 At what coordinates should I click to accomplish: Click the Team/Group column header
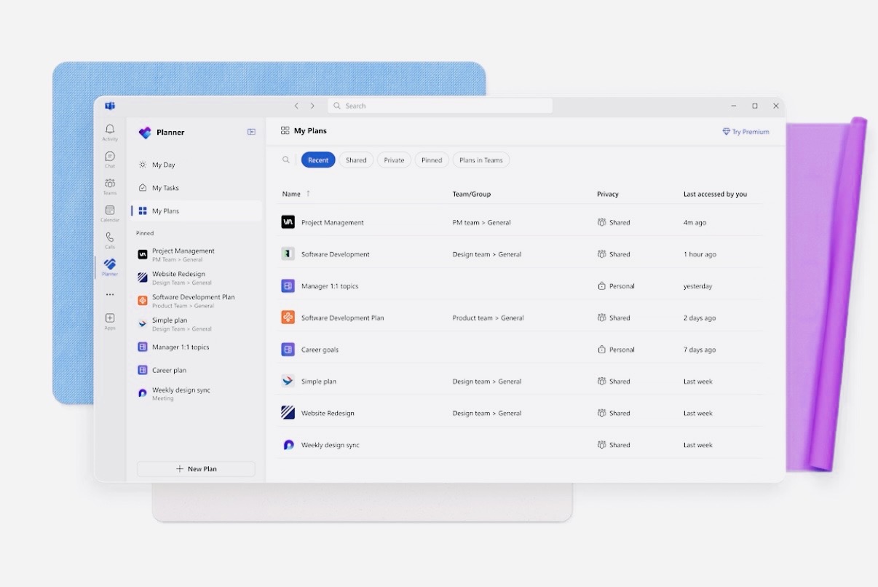472,194
